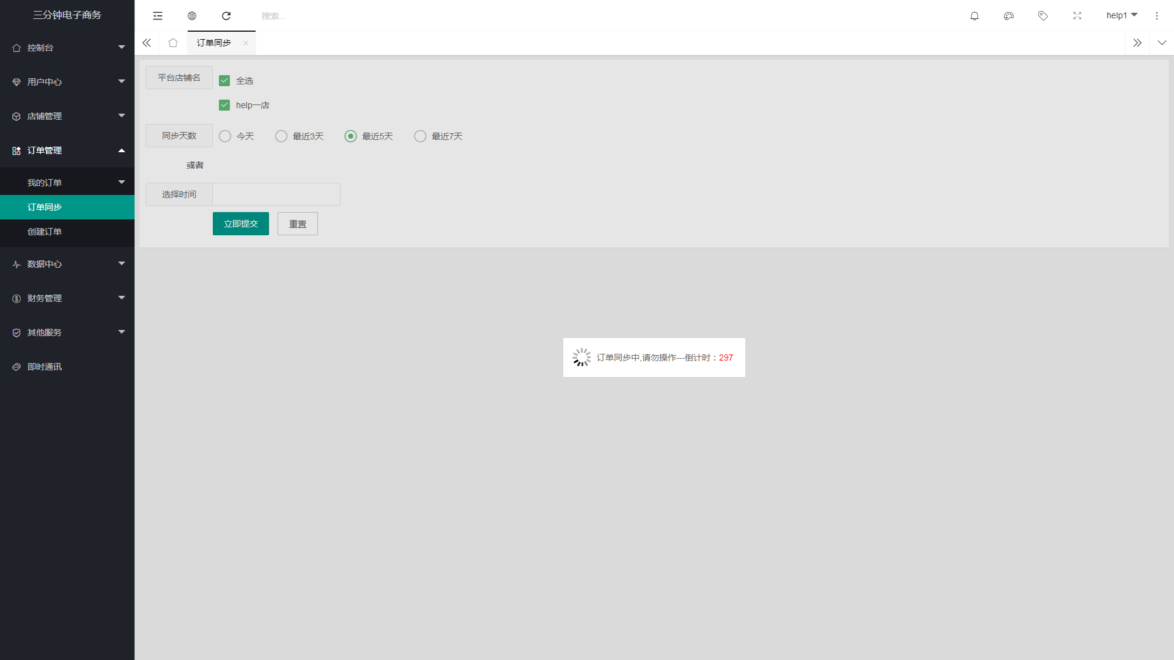1174x660 pixels.
Task: Click the 立即提交 button
Action: click(241, 224)
